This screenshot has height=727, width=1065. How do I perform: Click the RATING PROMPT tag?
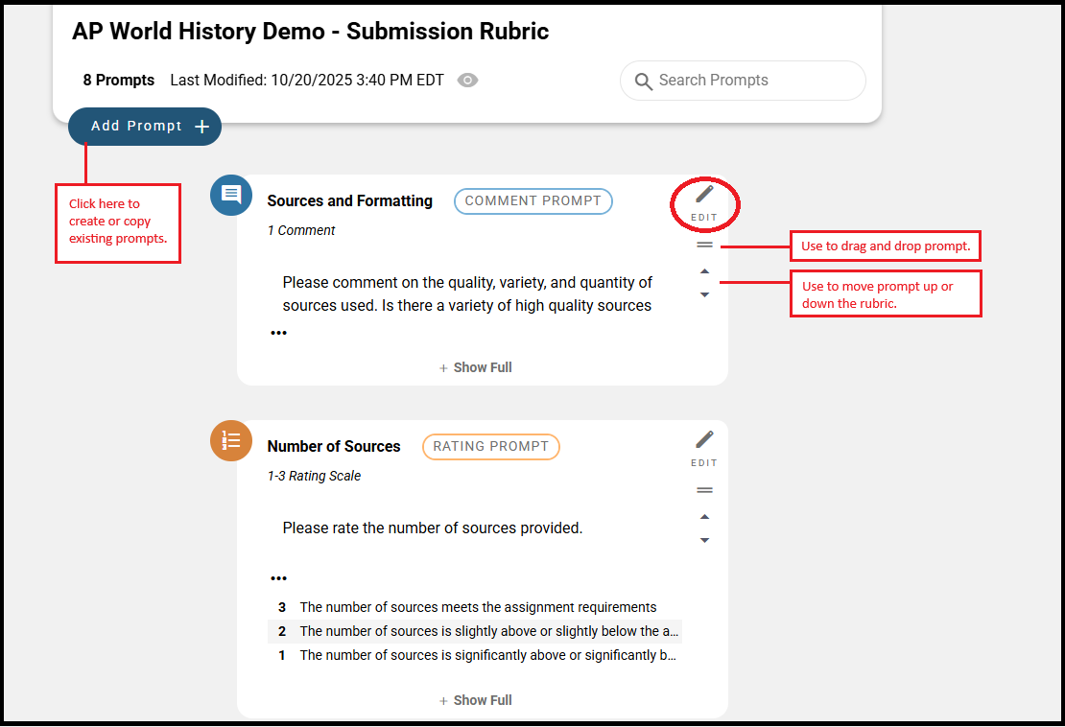point(491,447)
